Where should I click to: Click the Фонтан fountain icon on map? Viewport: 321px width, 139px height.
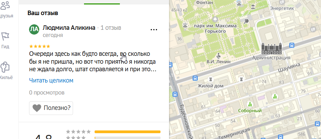pos(239,3)
